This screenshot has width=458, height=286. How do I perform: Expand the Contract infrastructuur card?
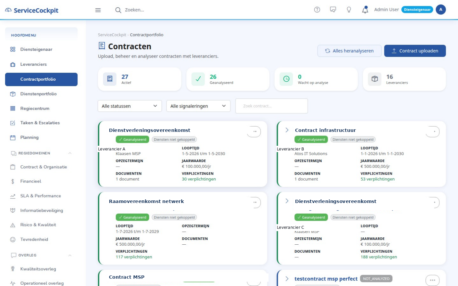click(x=287, y=130)
